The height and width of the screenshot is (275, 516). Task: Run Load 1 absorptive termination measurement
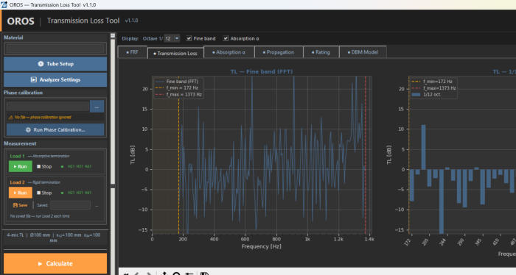click(x=21, y=167)
